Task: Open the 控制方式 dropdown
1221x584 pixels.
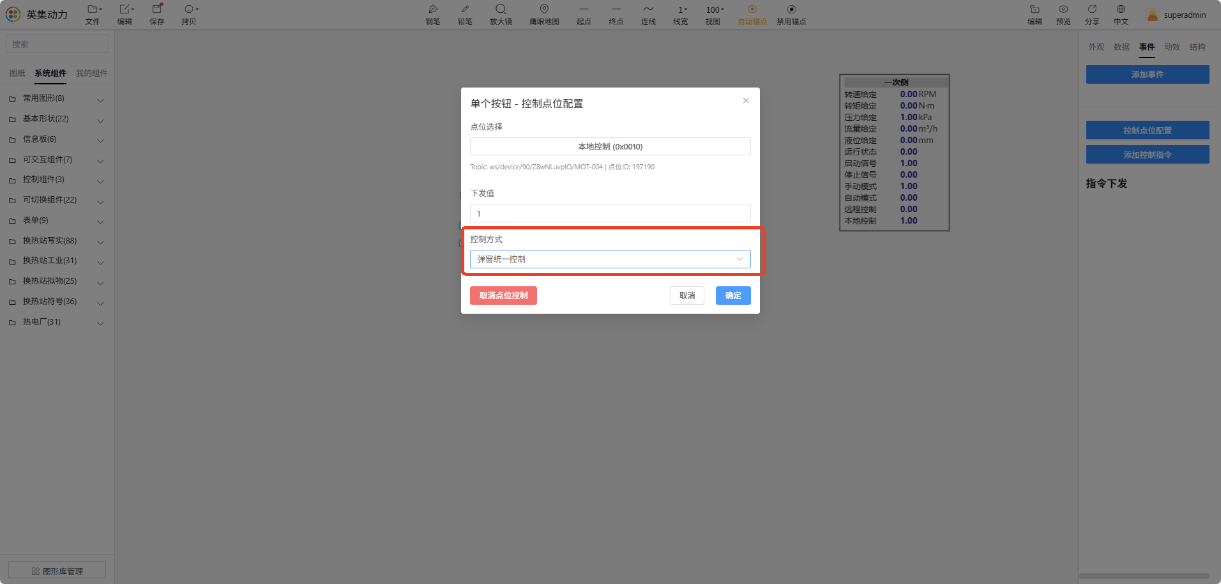Action: point(610,259)
